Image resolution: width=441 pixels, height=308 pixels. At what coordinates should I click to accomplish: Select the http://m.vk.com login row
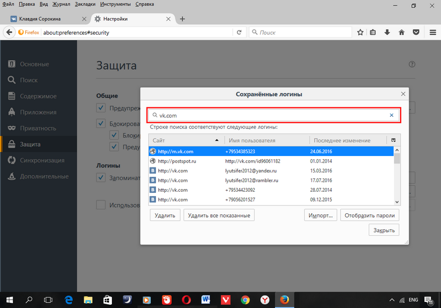pos(271,151)
